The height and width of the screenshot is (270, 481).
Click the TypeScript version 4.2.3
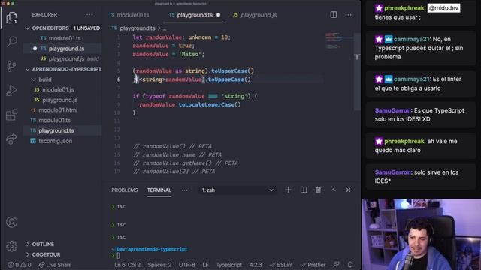[256, 265]
